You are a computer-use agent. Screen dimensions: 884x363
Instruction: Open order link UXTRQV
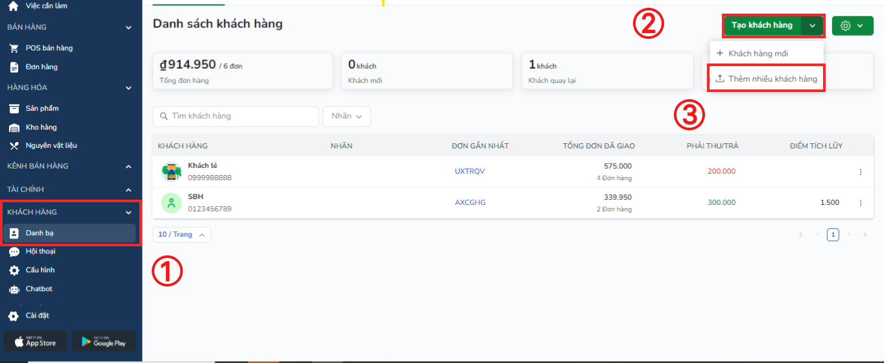click(470, 172)
